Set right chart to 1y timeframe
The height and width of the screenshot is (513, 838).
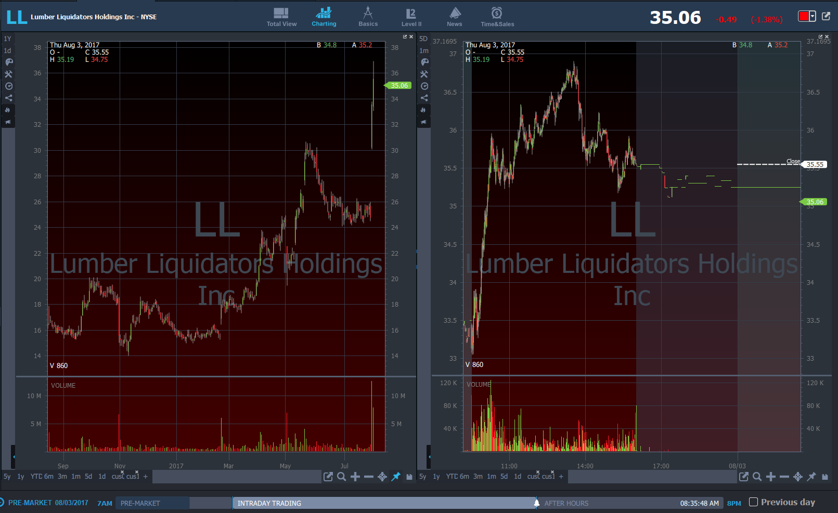[x=436, y=476]
